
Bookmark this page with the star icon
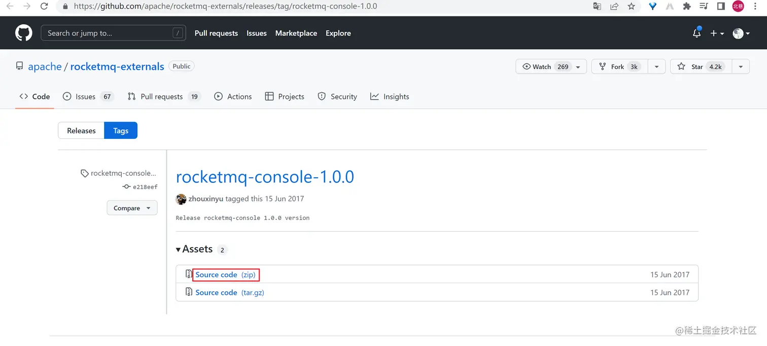point(631,7)
